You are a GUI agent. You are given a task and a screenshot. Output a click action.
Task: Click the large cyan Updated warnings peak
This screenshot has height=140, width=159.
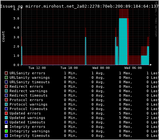(123, 41)
